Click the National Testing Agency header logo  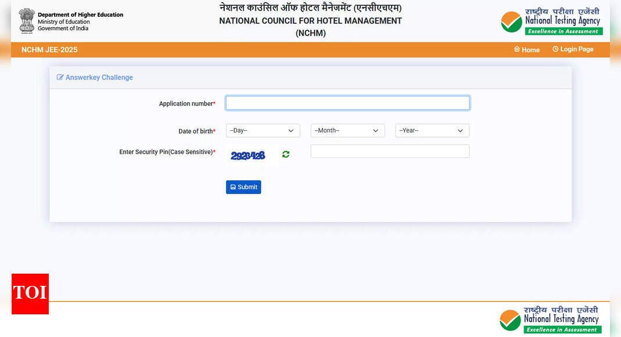551,21
